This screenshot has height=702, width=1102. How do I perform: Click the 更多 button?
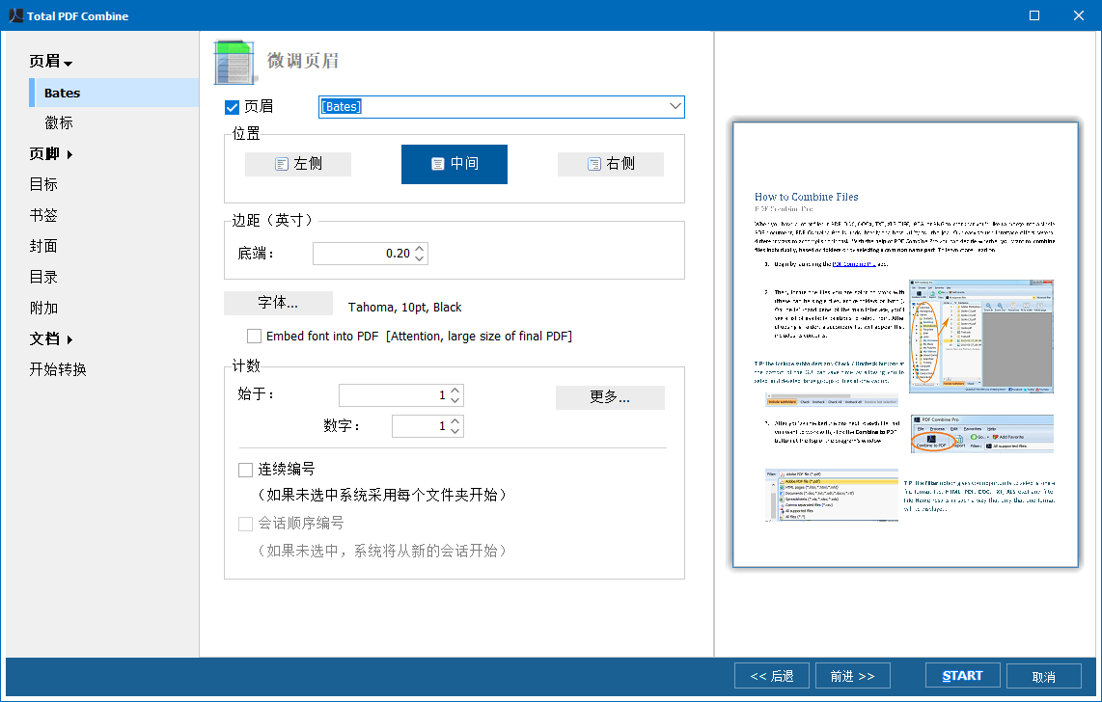tap(610, 397)
